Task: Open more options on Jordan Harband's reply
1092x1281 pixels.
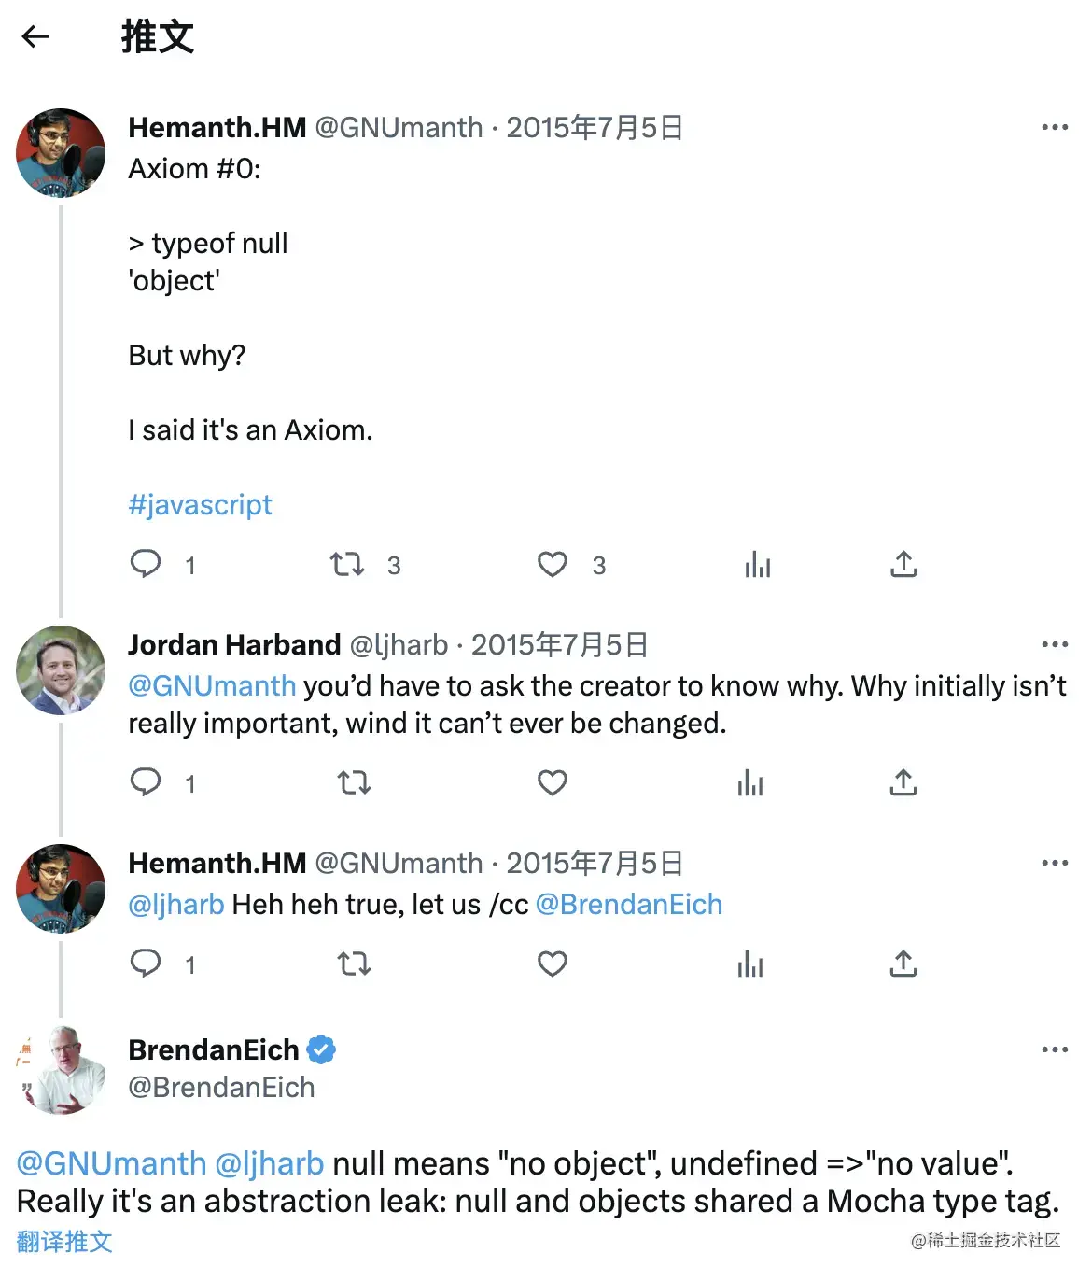Action: click(1055, 644)
